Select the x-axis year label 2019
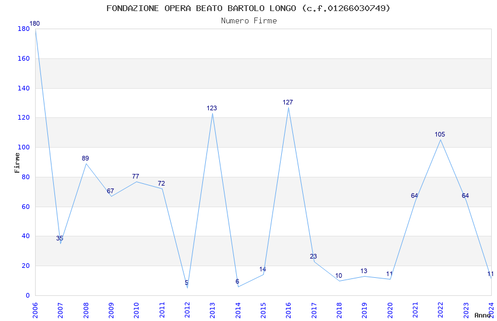Viewport: 497px width, 321px height. pyautogui.click(x=364, y=310)
